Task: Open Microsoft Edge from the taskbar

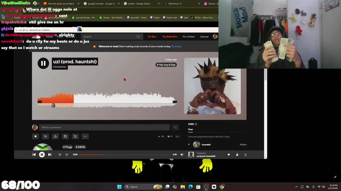Action: coord(190,187)
